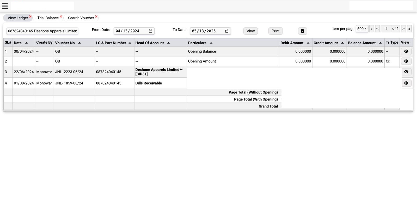The image size is (417, 217).
Task: Switch to the Search Voucher tab
Action: coord(81,18)
